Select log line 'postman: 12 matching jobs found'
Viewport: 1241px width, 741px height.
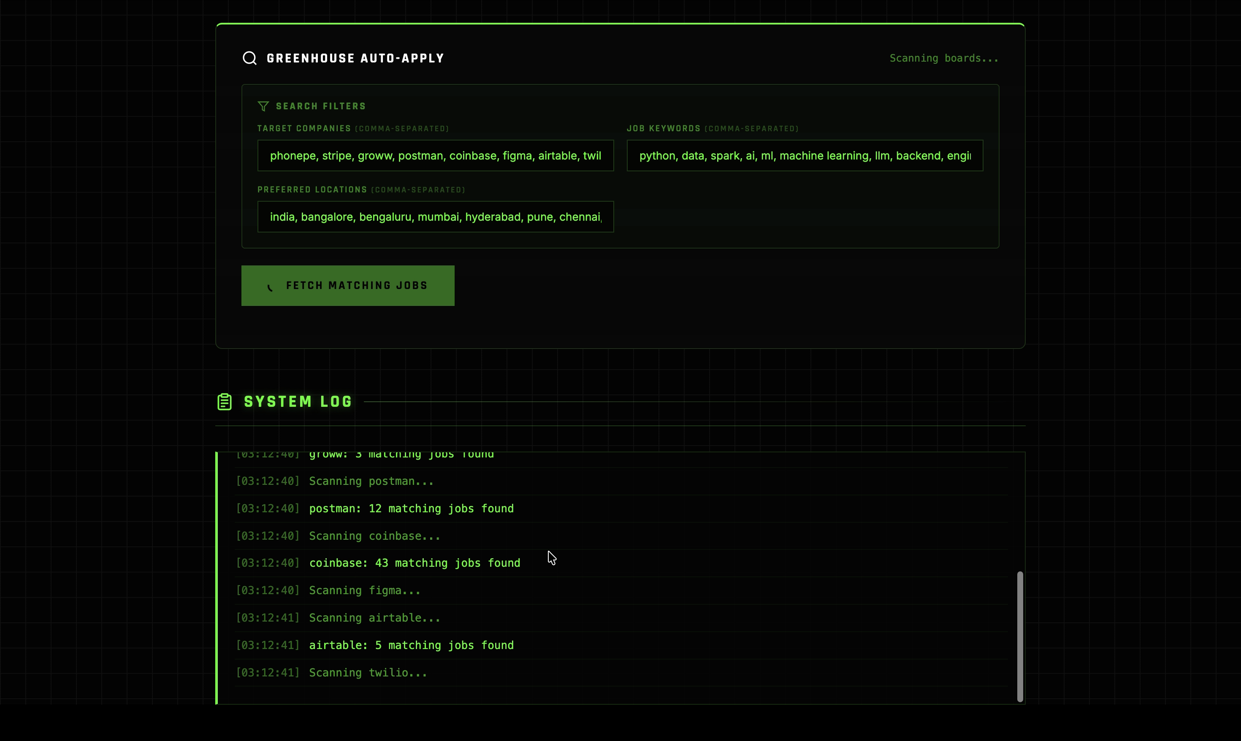[x=412, y=509]
